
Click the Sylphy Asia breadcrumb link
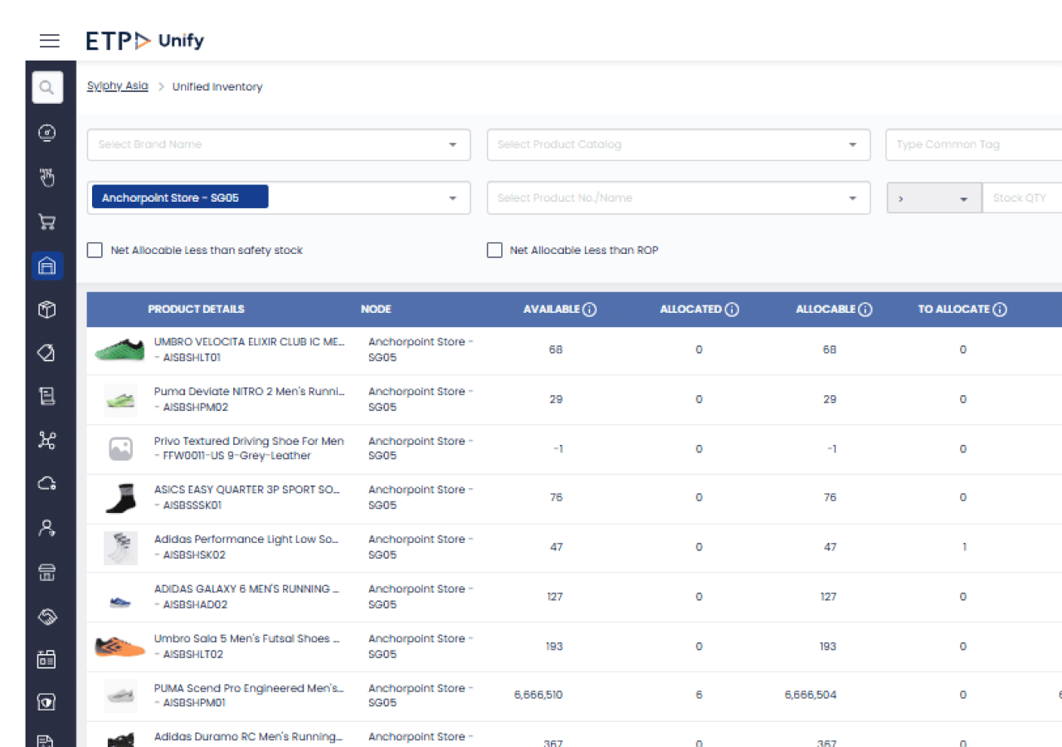pyautogui.click(x=118, y=86)
